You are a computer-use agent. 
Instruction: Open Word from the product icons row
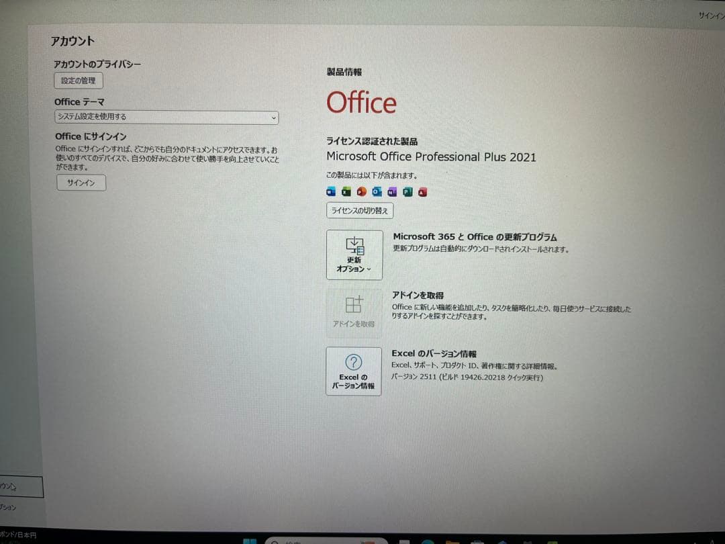tap(330, 191)
